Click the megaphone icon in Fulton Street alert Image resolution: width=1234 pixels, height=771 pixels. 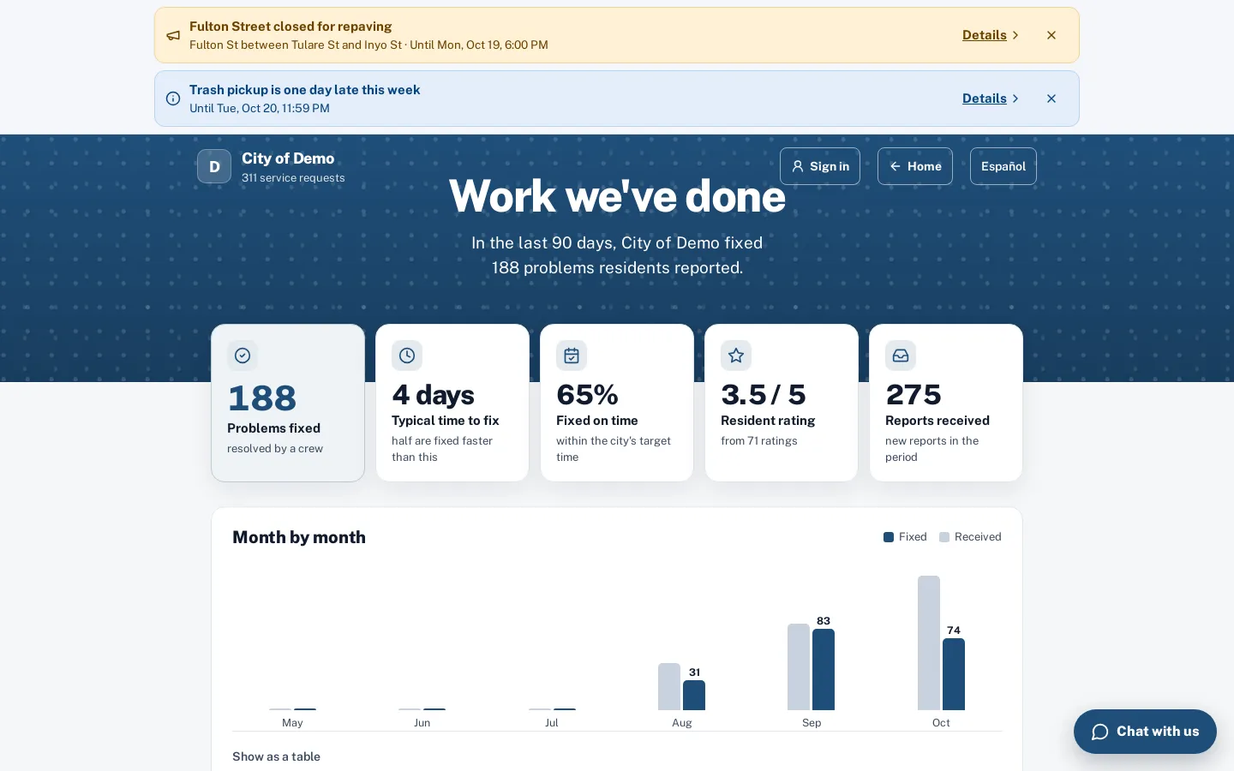pos(173,35)
